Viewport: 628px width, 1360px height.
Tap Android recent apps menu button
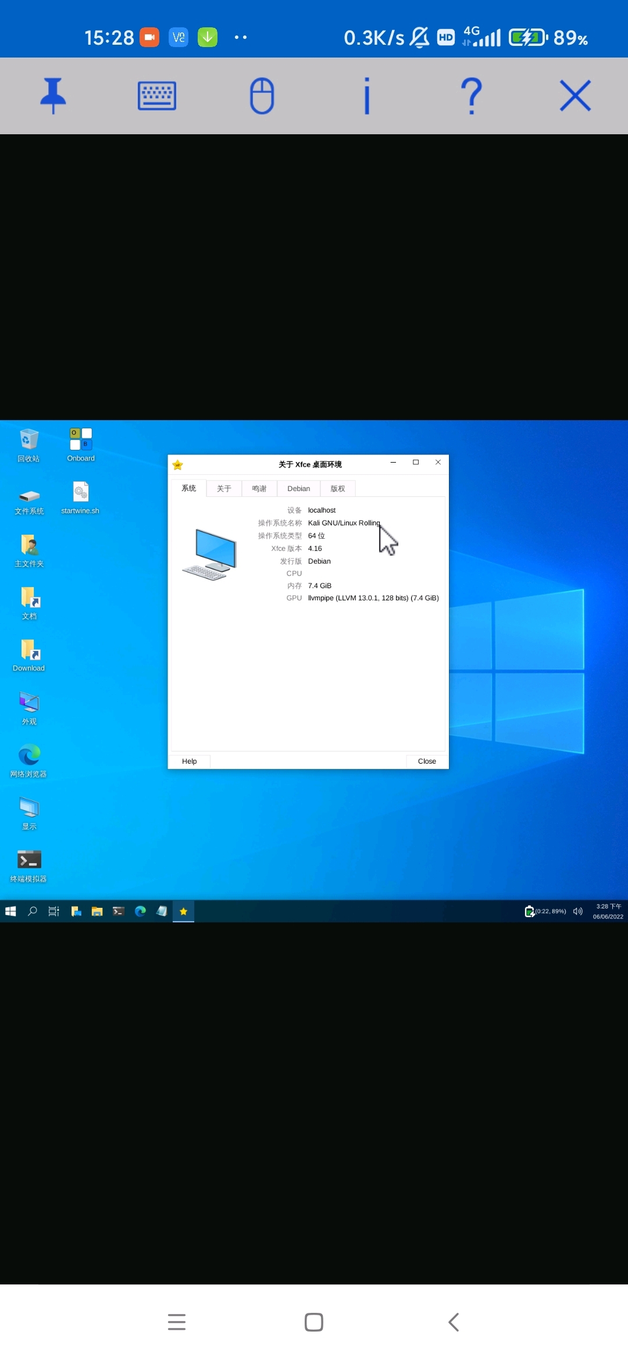click(177, 1322)
